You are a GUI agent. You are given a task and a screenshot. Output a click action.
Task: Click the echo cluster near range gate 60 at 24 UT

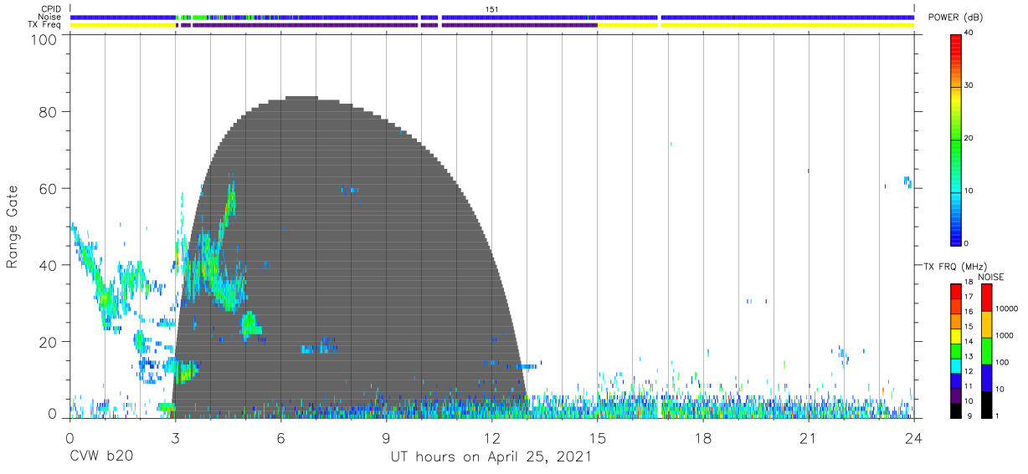907,181
